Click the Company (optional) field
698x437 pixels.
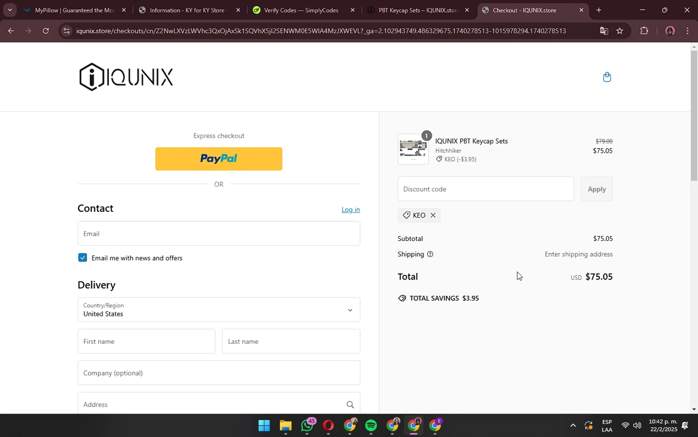tap(219, 373)
